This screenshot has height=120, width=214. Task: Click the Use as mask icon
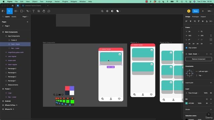(x=112, y=11)
